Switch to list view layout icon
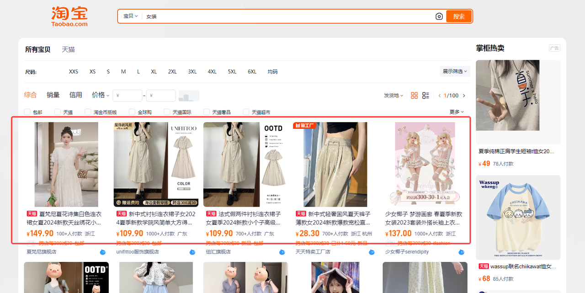 click(x=425, y=96)
